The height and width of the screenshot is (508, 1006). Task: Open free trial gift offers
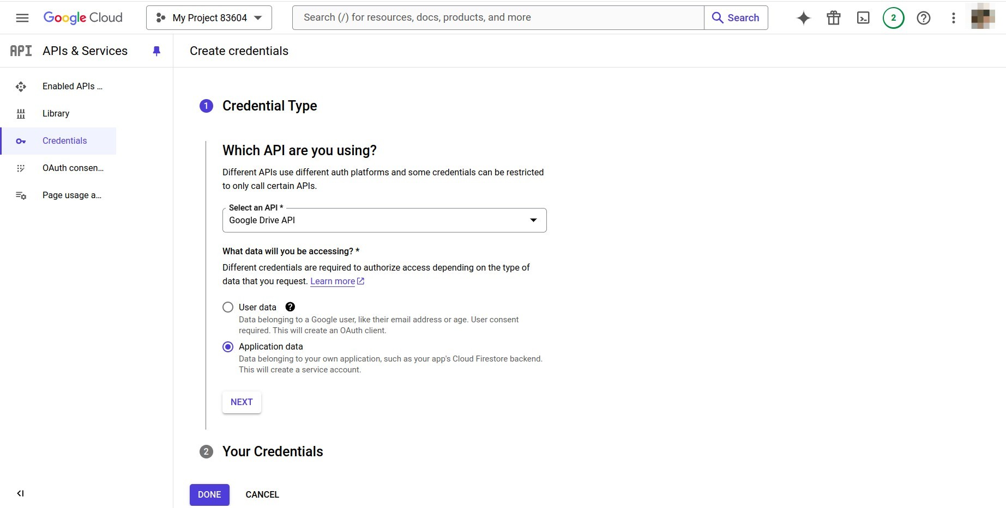click(x=833, y=17)
